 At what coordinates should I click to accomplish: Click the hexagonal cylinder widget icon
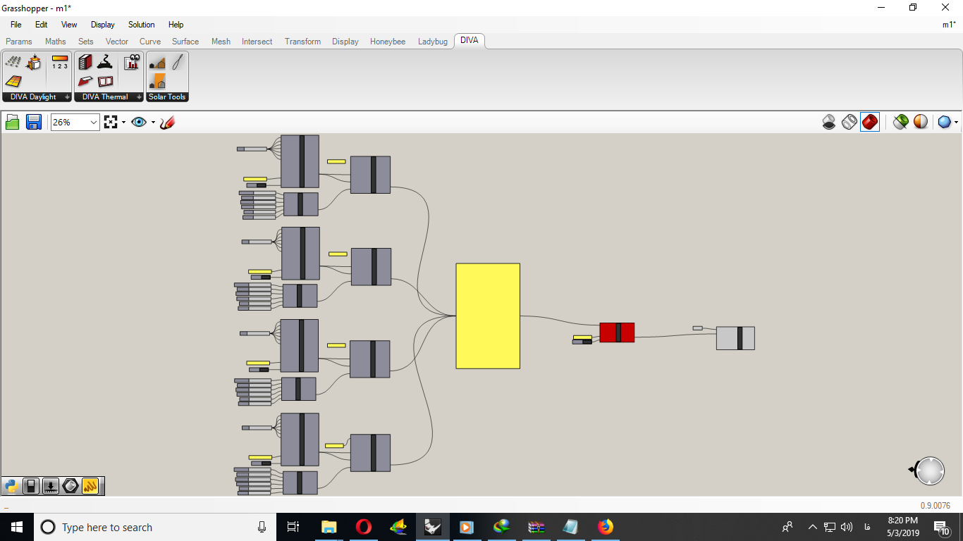pyautogui.click(x=70, y=485)
